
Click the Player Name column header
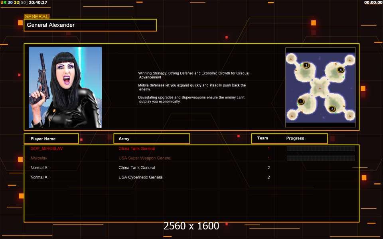[51, 139]
